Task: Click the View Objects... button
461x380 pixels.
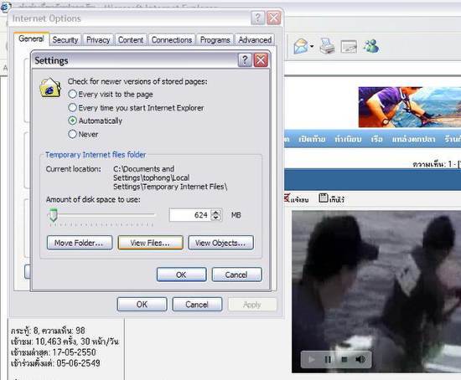Action: (x=220, y=243)
